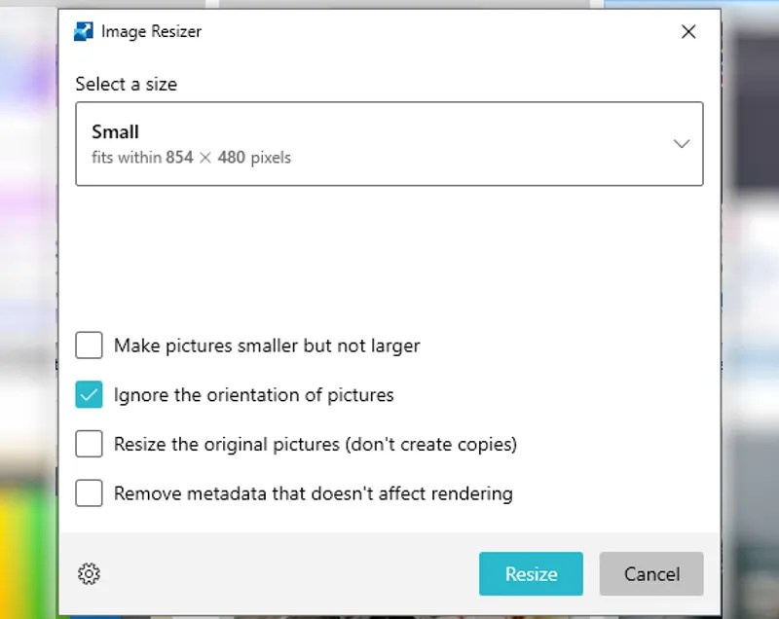Enable "Make pictures smaller but not larger"
Image resolution: width=779 pixels, height=619 pixels.
pyautogui.click(x=89, y=346)
